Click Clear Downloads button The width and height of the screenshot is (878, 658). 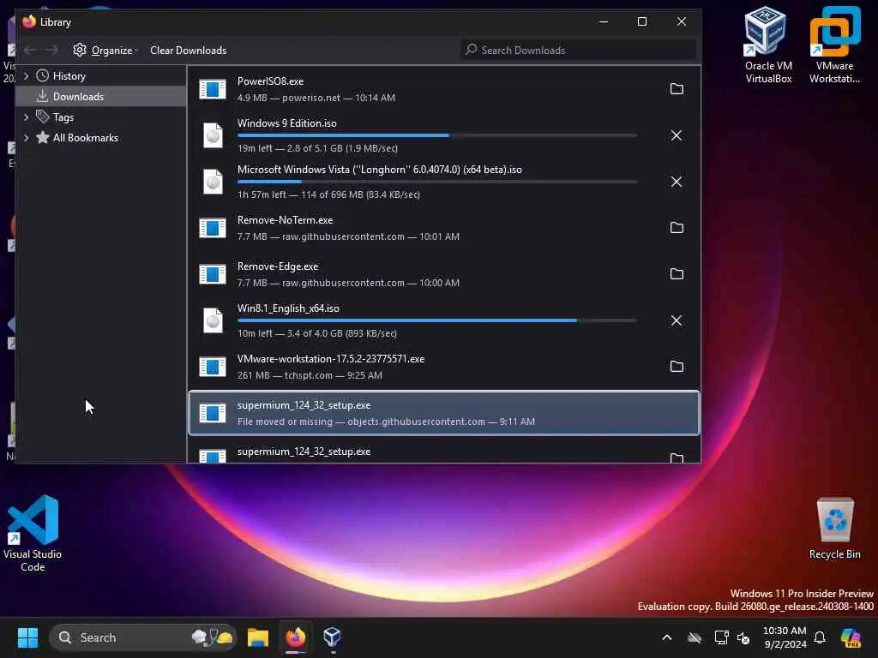click(188, 51)
